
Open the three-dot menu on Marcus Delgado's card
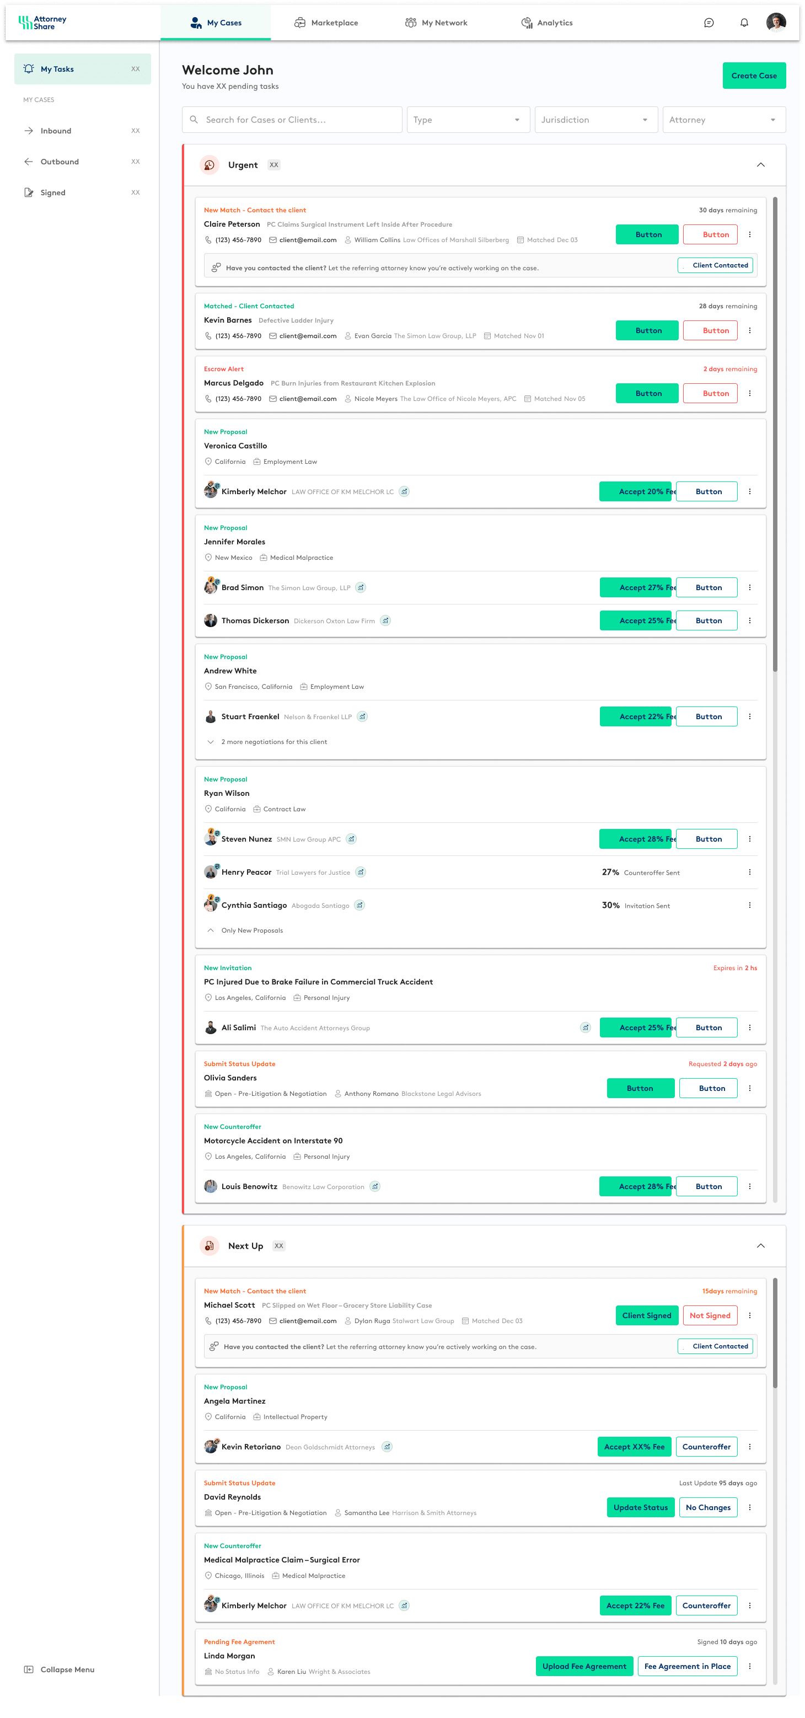pyautogui.click(x=750, y=393)
